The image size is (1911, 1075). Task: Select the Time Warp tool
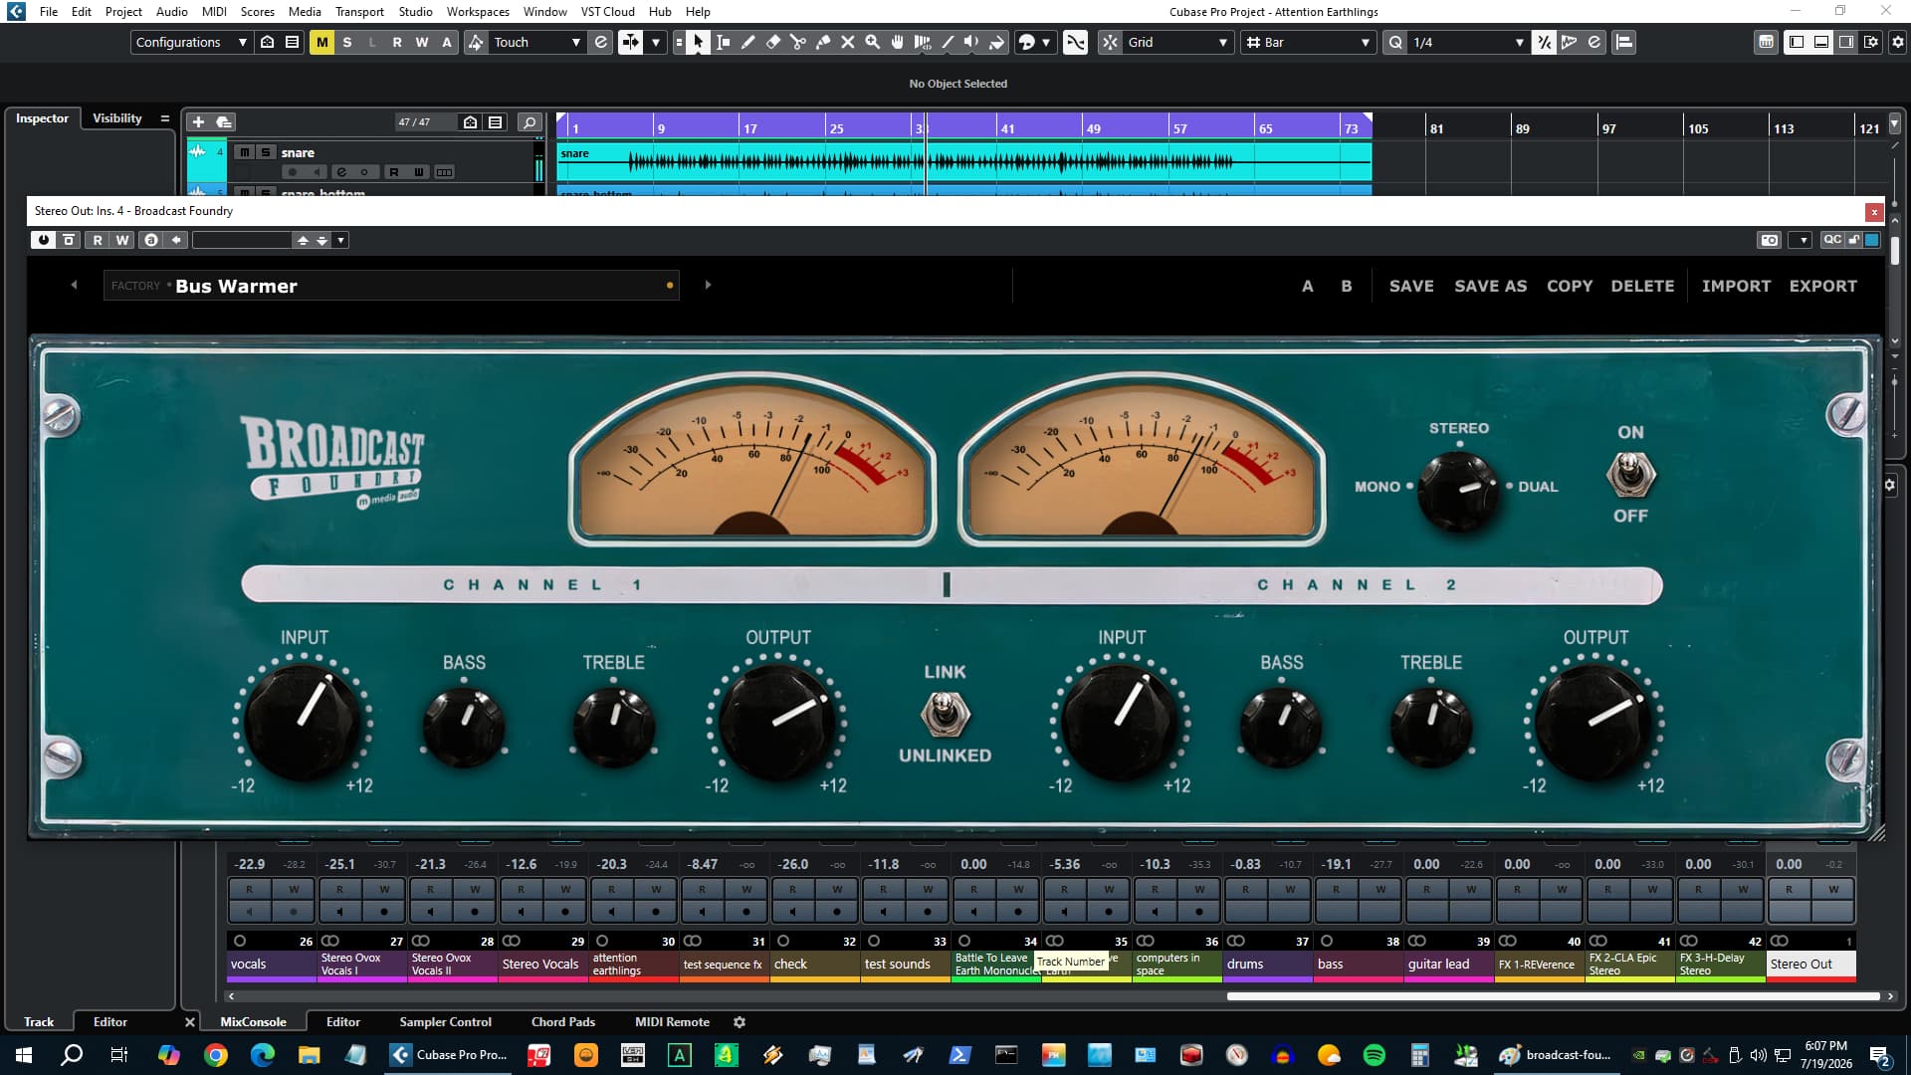pos(922,42)
